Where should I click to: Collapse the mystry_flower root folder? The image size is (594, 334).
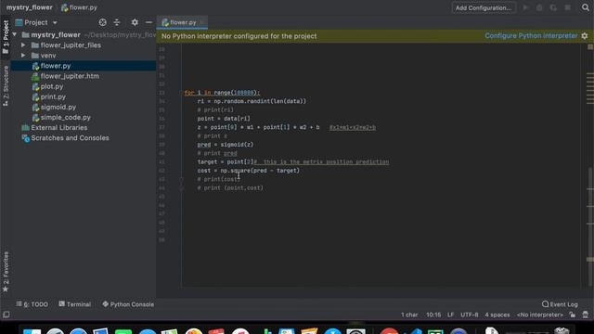pyautogui.click(x=15, y=35)
